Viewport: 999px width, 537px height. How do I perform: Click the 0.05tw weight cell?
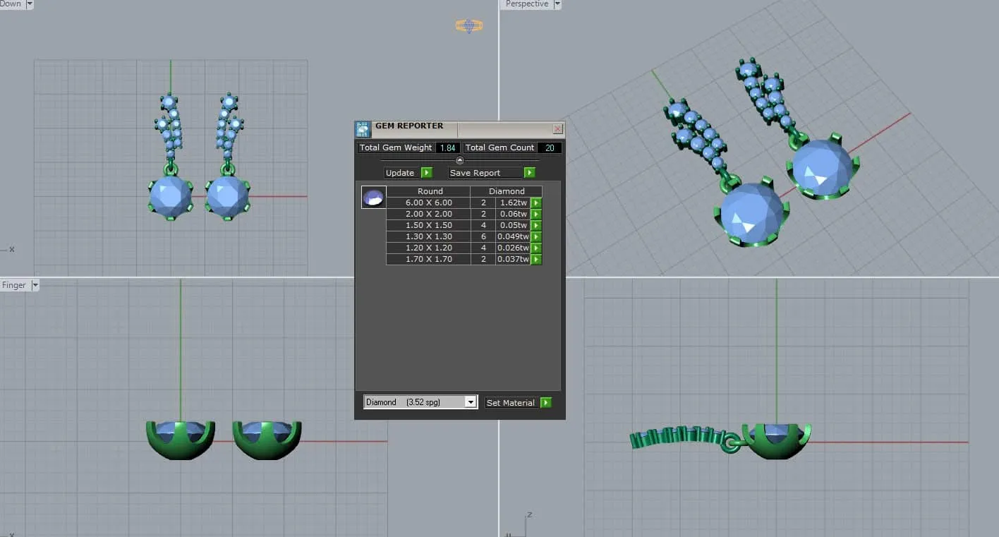pyautogui.click(x=513, y=225)
